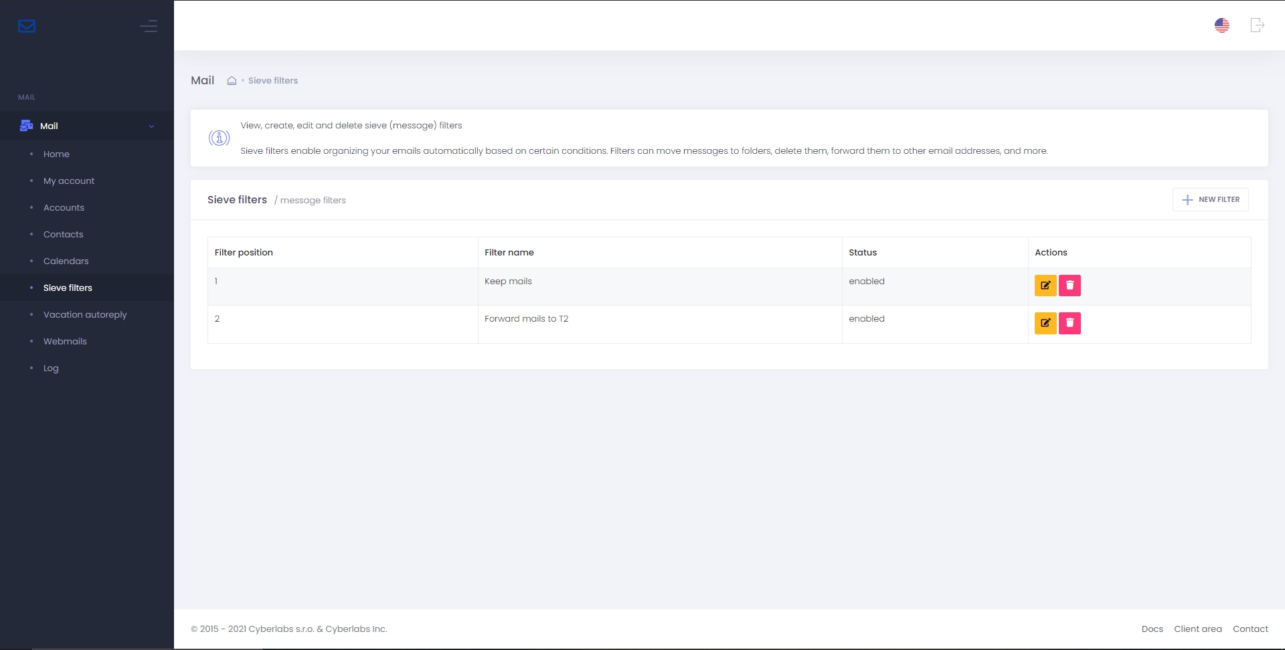This screenshot has width=1285, height=650.
Task: Open the Accounts sidebar item
Action: 64,208
